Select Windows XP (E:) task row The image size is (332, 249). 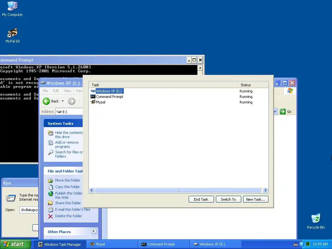[179, 91]
